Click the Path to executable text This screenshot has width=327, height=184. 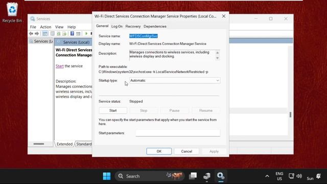(153, 72)
